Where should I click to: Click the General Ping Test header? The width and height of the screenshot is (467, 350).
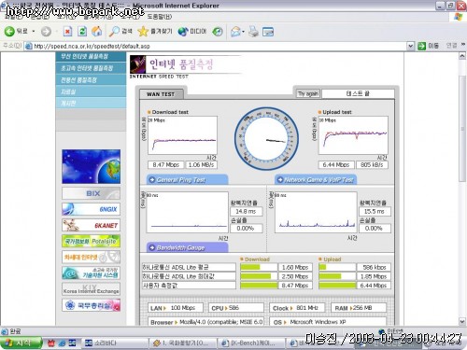point(187,180)
